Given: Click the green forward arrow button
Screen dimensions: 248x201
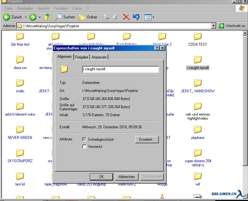Looking at the screenshot, I should (x=33, y=17).
